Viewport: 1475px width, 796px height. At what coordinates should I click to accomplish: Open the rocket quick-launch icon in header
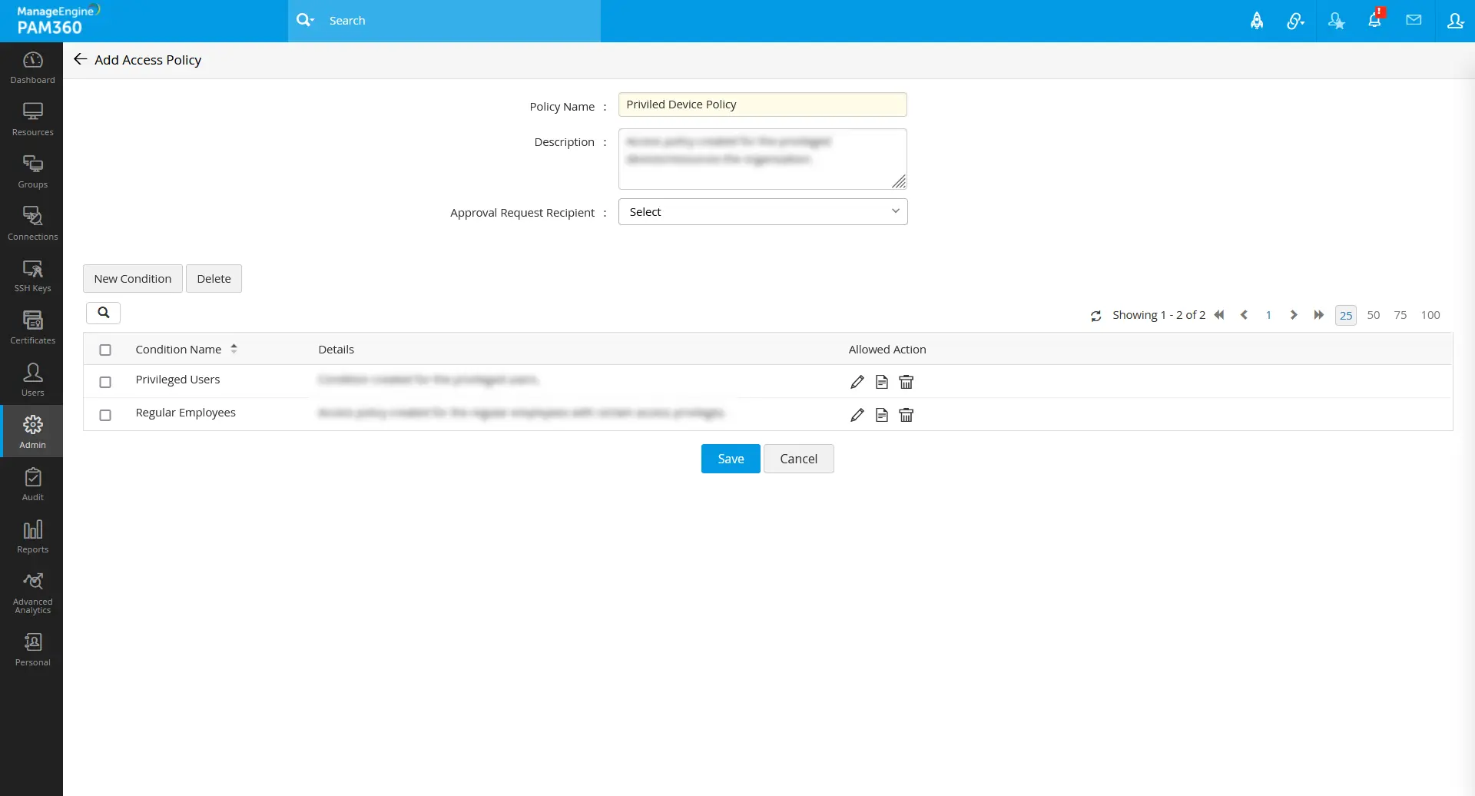(1257, 21)
